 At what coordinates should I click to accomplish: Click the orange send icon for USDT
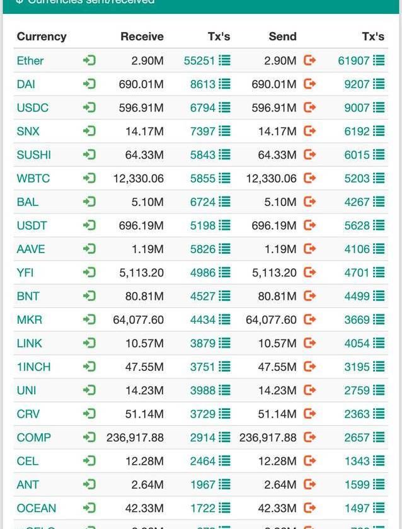coord(309,225)
